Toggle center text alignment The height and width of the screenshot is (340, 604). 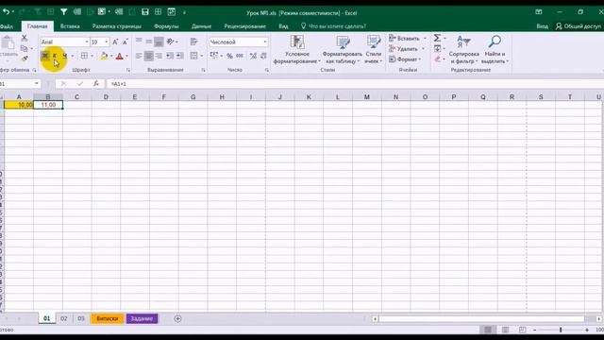149,56
